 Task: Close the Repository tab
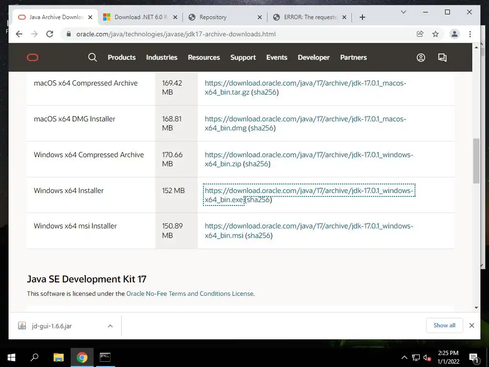point(259,17)
